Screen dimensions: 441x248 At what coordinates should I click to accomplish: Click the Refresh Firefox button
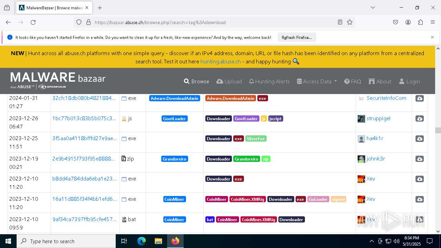pos(297,37)
